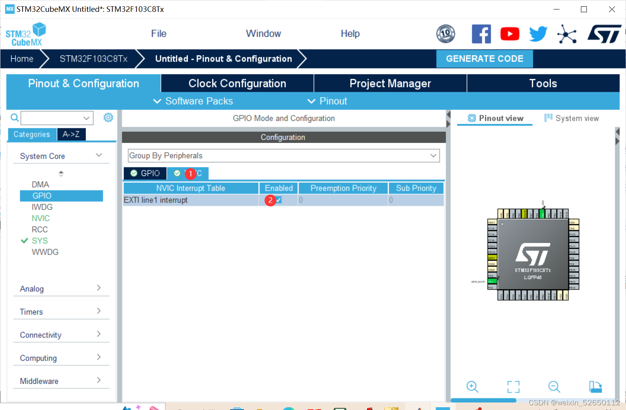Viewport: 626px width, 410px height.
Task: Select RCC in System Core
Action: click(x=40, y=229)
